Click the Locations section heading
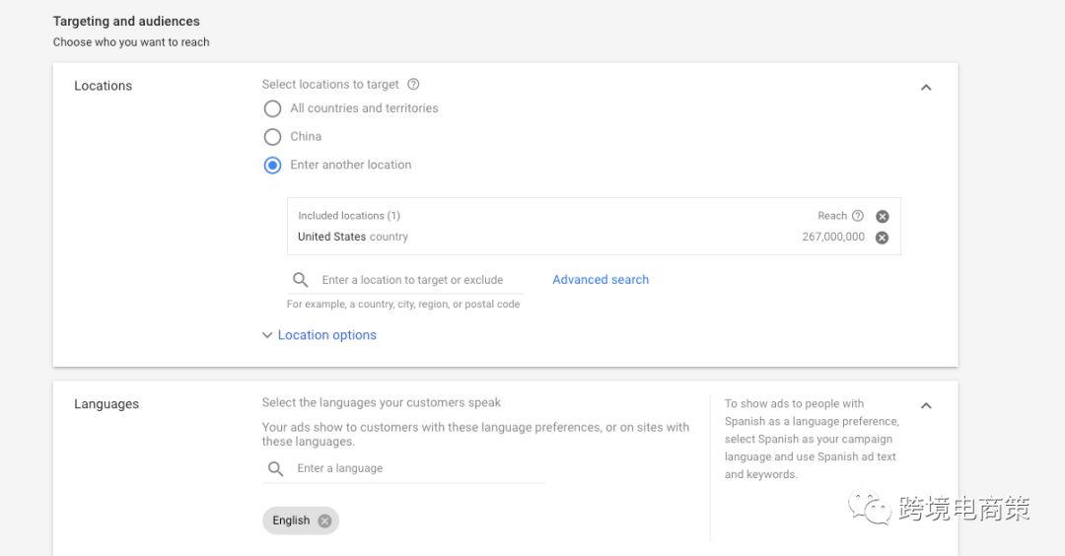The image size is (1065, 556). coord(103,86)
